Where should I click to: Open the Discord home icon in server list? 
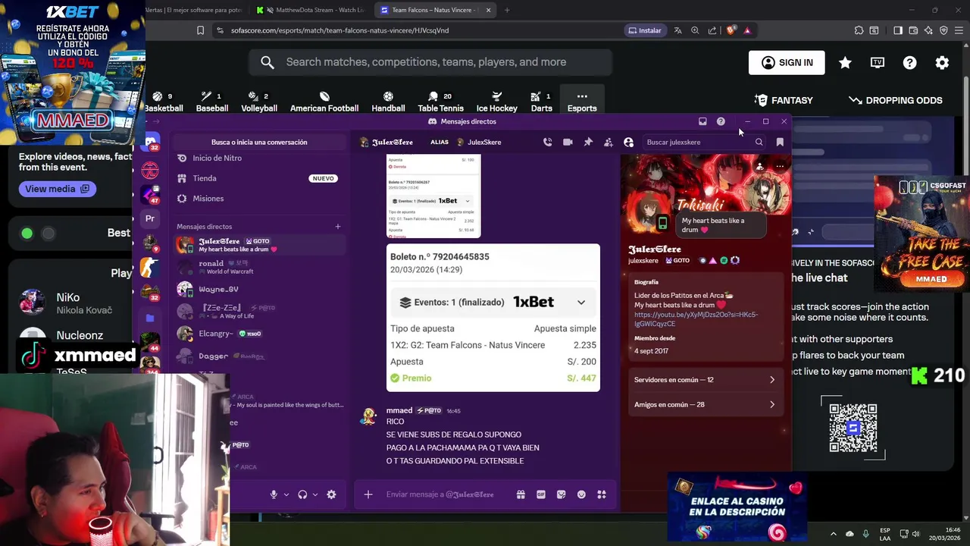150,142
